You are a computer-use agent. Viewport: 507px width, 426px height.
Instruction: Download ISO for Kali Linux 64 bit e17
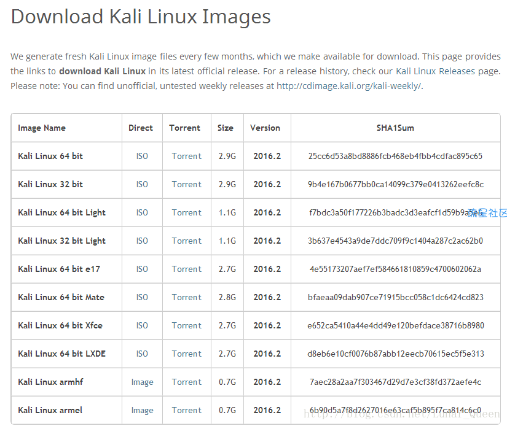coord(142,269)
